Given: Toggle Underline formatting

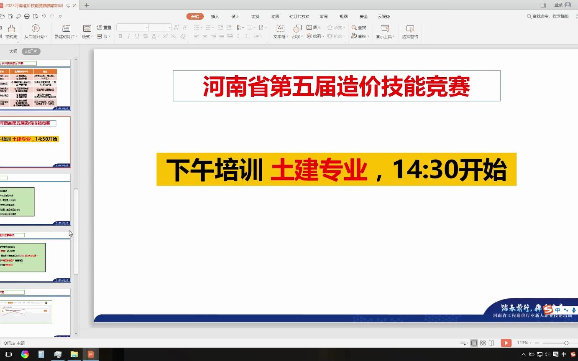Looking at the screenshot, I should click(x=137, y=36).
